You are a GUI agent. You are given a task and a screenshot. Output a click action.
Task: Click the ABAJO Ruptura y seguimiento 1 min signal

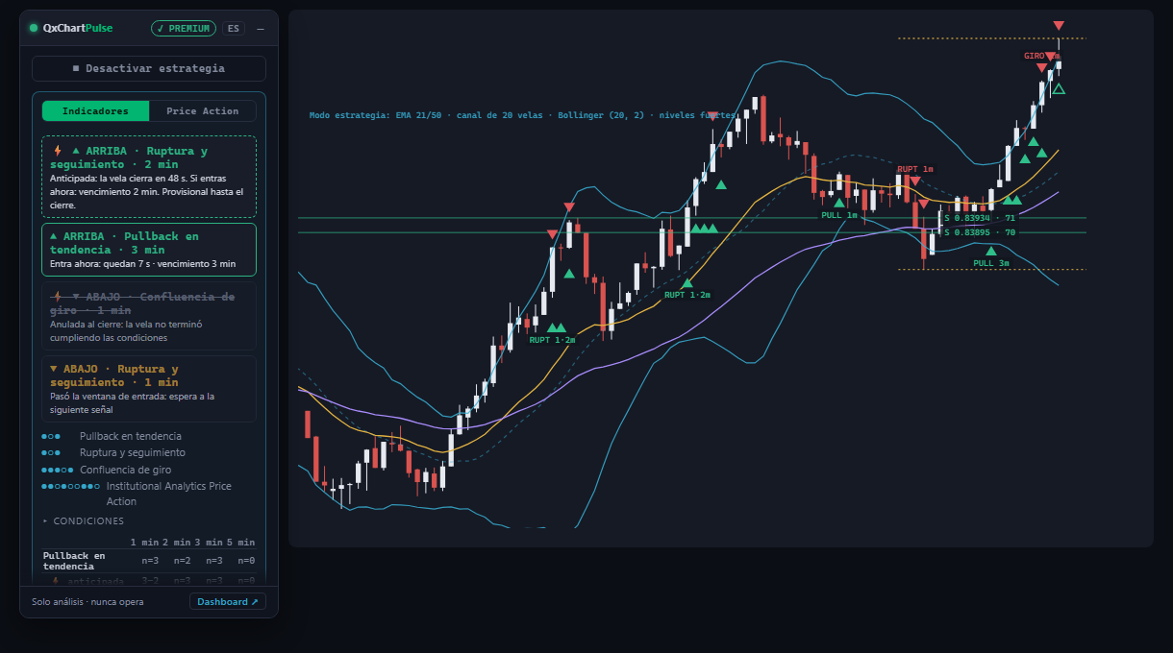point(149,389)
